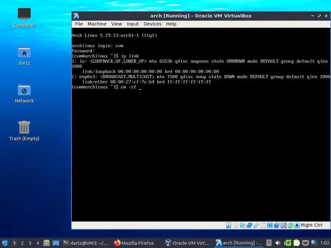331x248 pixels.
Task: Open the LXQt application menu
Action: point(5,243)
